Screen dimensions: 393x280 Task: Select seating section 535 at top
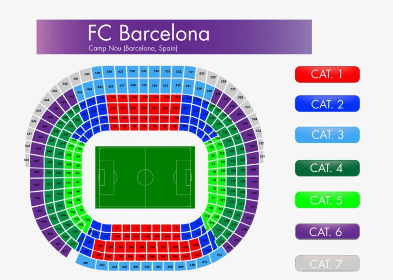(x=144, y=71)
